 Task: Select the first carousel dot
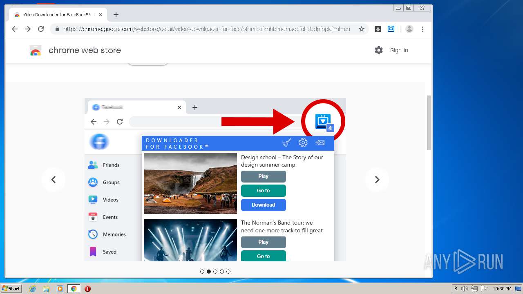pyautogui.click(x=202, y=272)
